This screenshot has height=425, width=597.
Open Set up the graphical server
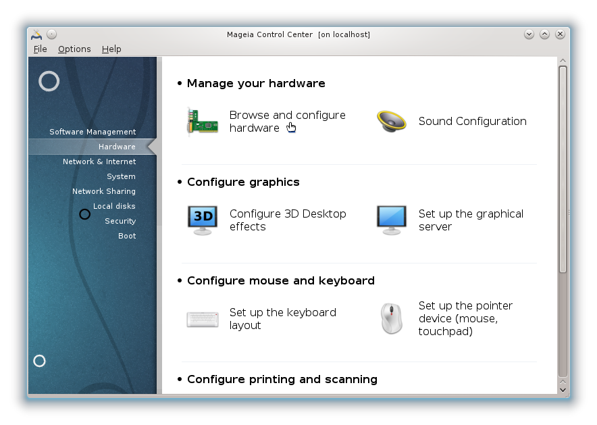click(x=471, y=220)
